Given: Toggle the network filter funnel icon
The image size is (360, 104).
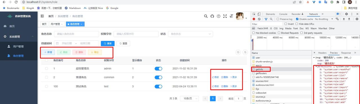Looking at the screenshot, I should click(x=266, y=19).
